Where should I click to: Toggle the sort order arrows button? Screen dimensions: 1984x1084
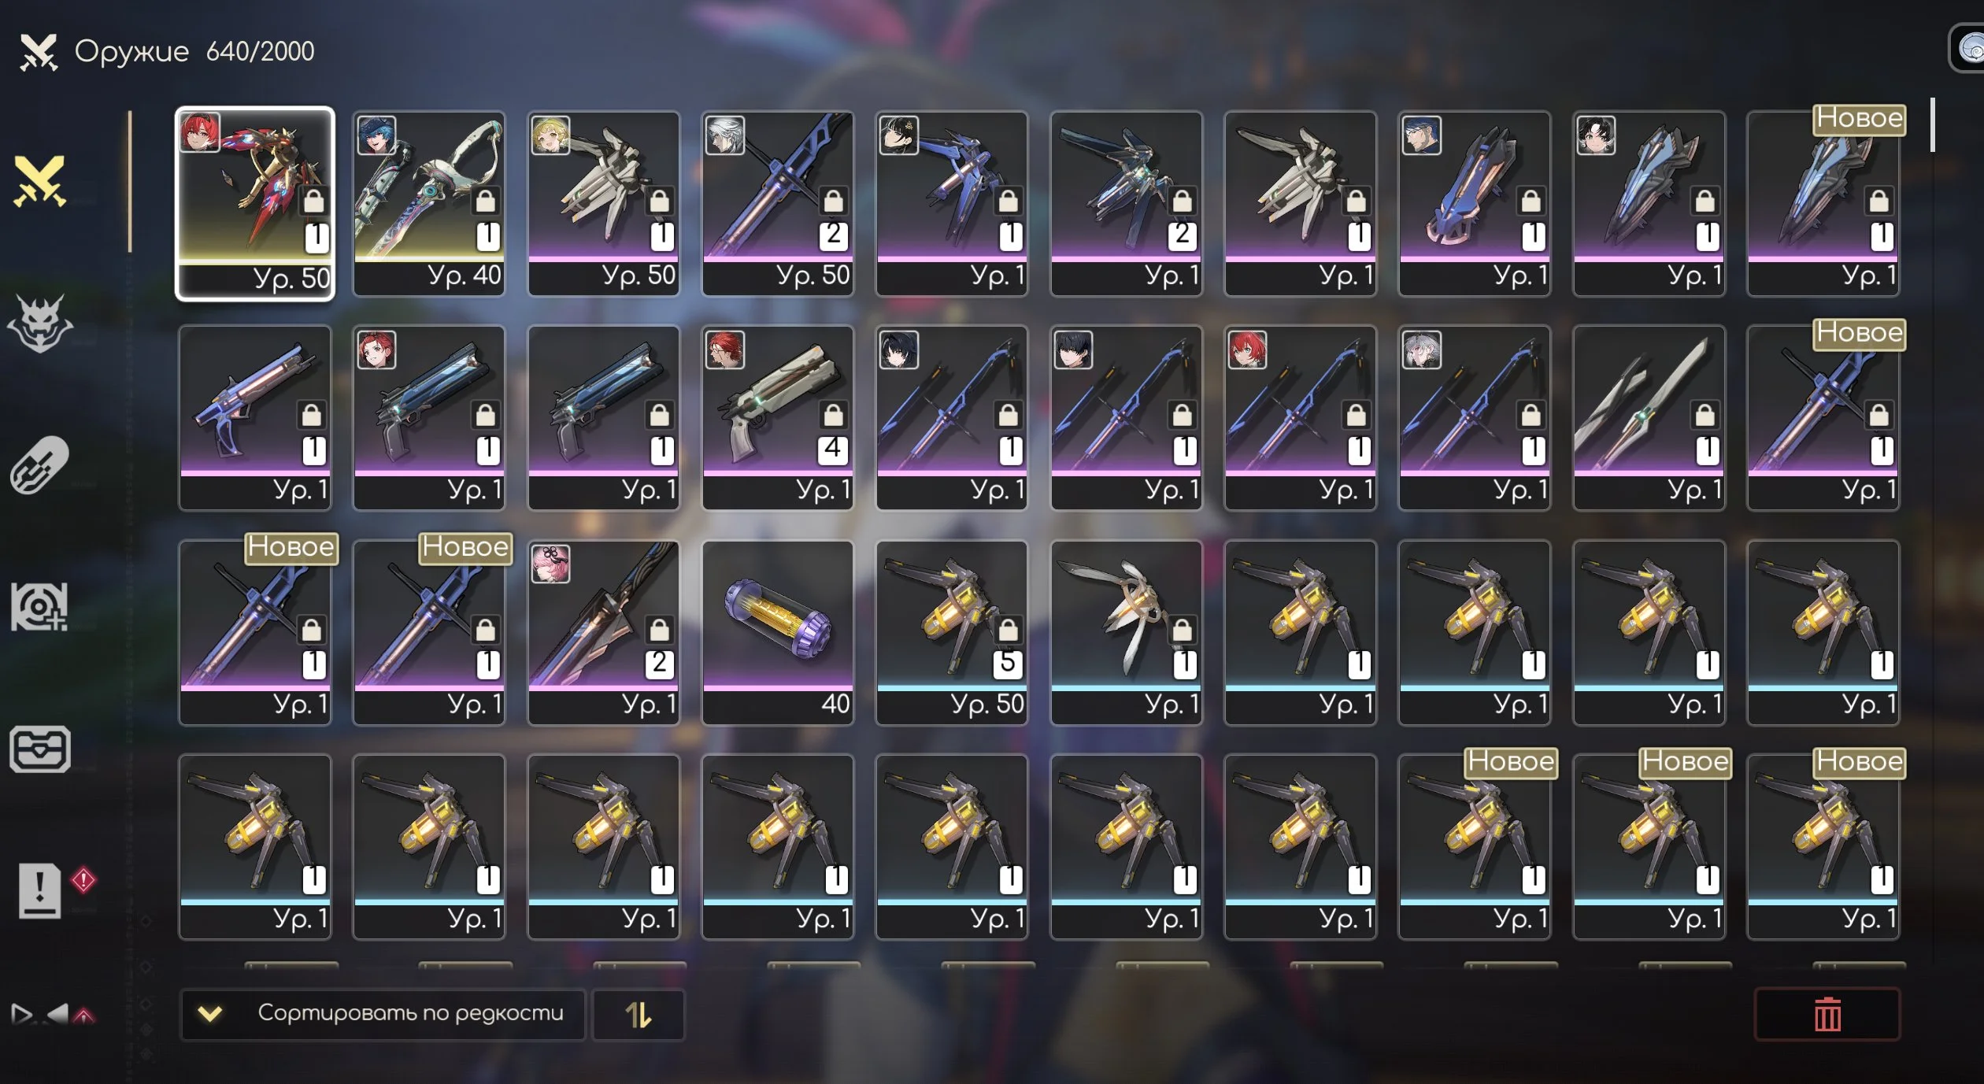pyautogui.click(x=638, y=1015)
